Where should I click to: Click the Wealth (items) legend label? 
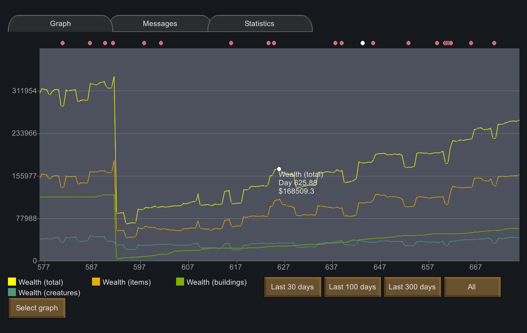point(126,282)
